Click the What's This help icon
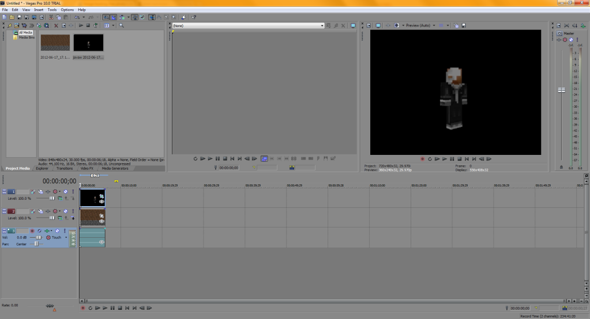The height and width of the screenshot is (319, 590). click(194, 17)
